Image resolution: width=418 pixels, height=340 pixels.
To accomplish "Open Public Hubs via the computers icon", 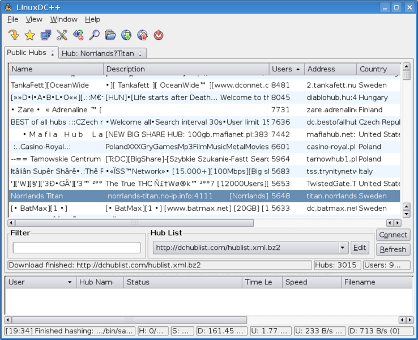I will 46,35.
